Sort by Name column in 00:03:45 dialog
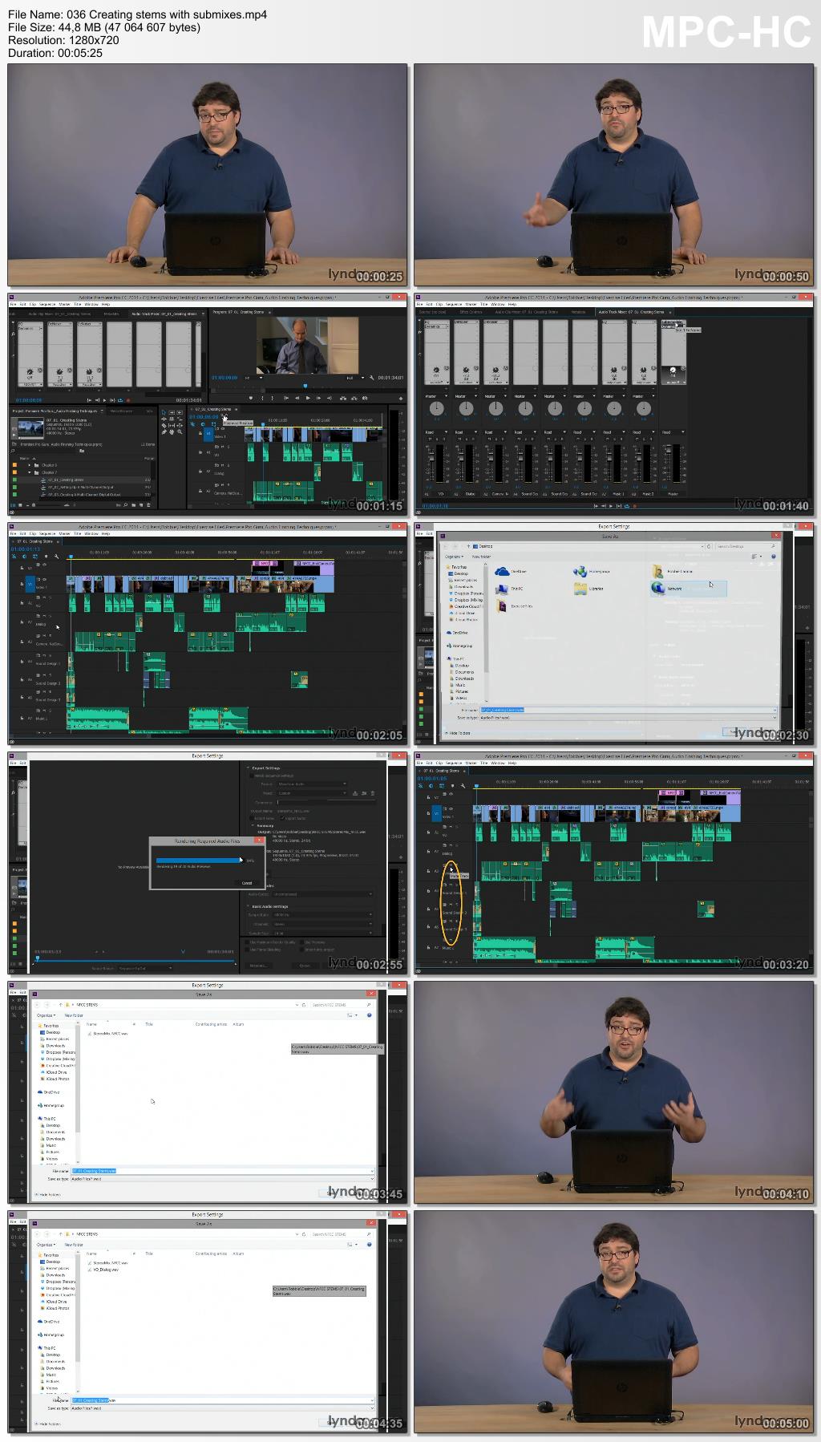Screen dimensions: 821x1442 click(92, 1025)
